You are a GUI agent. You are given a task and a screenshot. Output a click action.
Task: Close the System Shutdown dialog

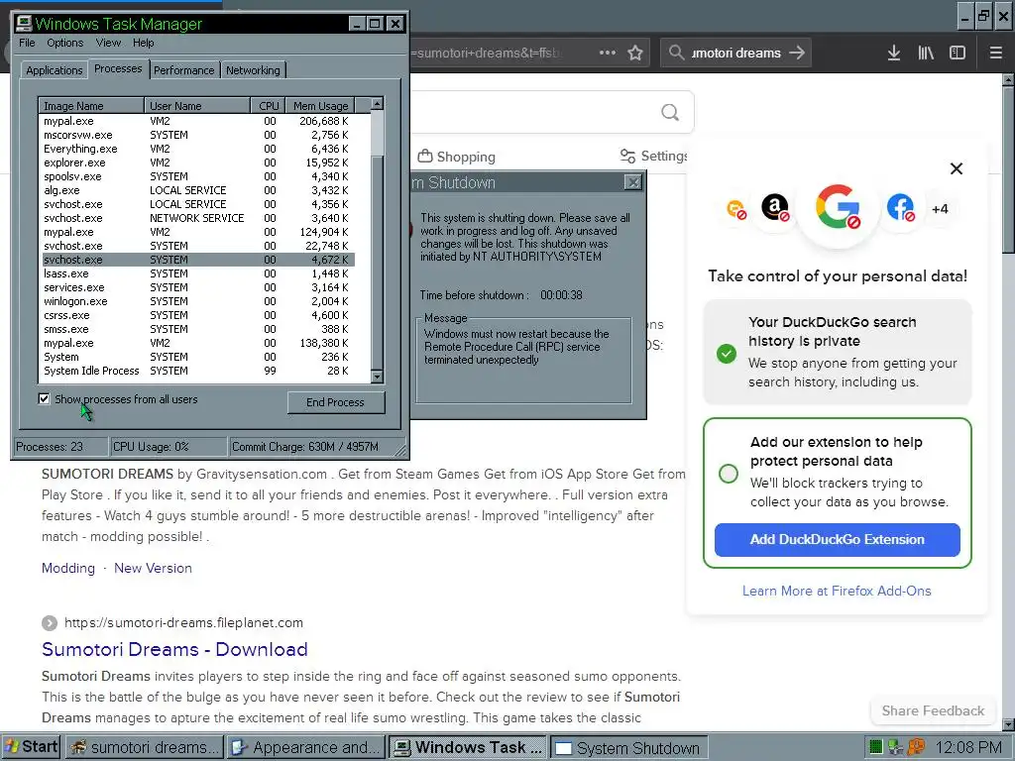[x=633, y=182]
